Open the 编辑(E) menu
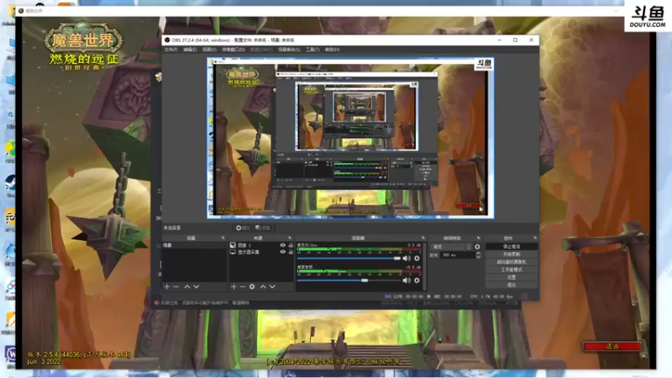 tap(190, 50)
